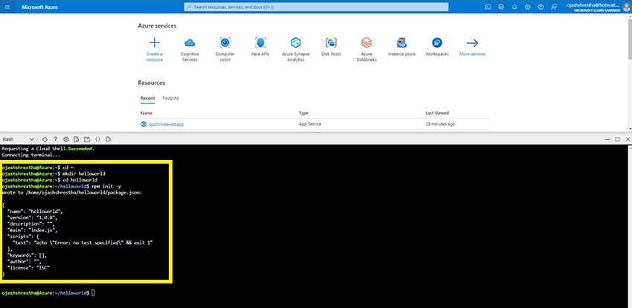Image resolution: width=632 pixels, height=308 pixels.
Task: Click the Resources heading
Action: pos(152,83)
